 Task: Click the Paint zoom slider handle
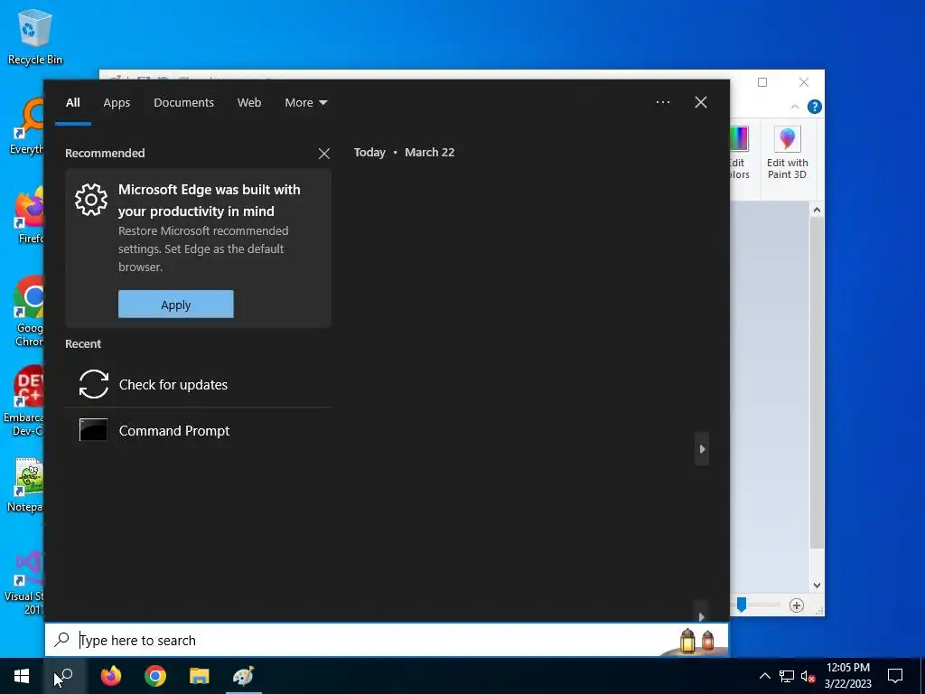742,605
